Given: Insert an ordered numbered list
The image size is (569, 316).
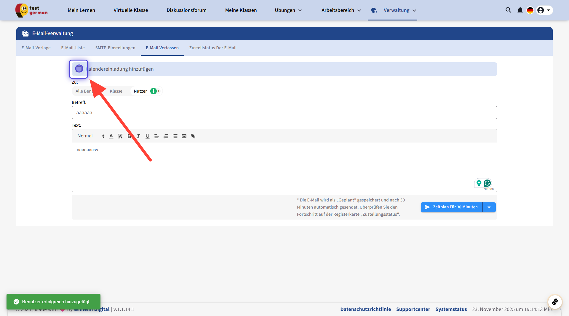Looking at the screenshot, I should 166,136.
